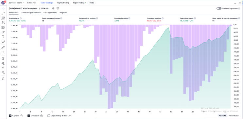Screen dimensions: 243x119
Task: Click the 1.416,17 USD net profit value
Action: 14,21
